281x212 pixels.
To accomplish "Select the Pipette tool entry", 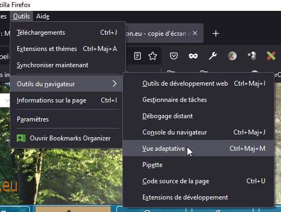I will point(198,165).
